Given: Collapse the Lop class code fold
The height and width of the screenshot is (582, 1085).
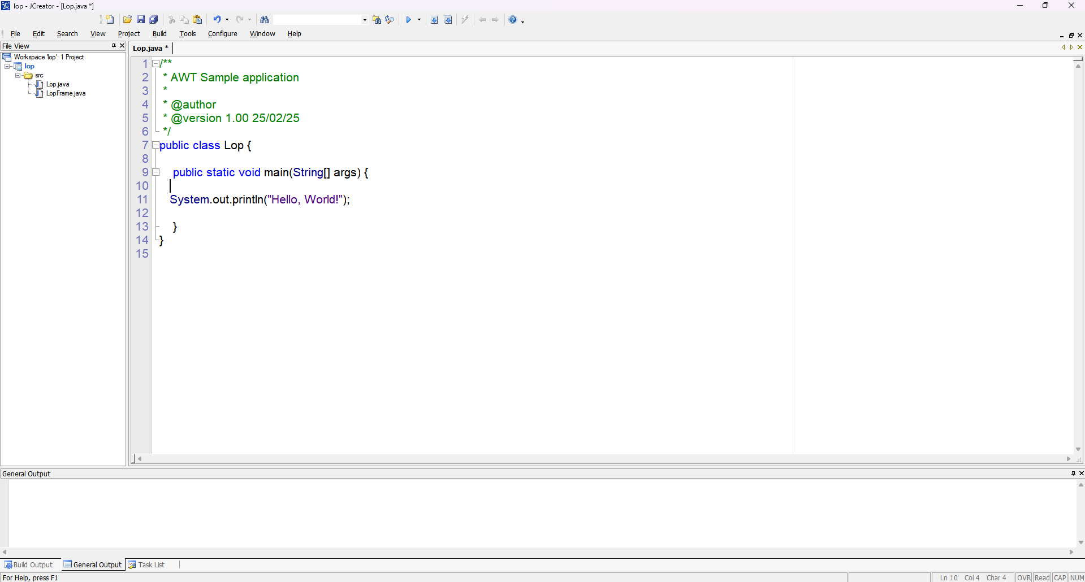Looking at the screenshot, I should [x=156, y=145].
